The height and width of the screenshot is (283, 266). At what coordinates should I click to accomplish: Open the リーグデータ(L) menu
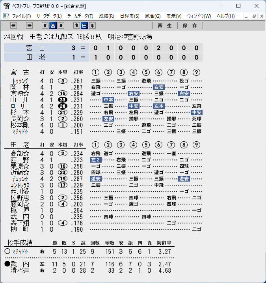click(x=49, y=16)
